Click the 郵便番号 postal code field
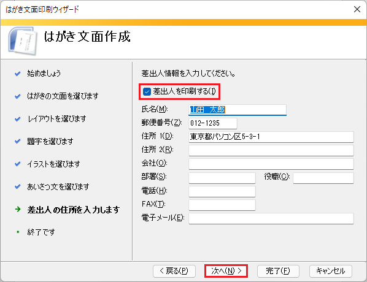 pos(213,123)
